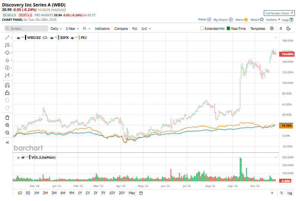Select the numbered annotation tool
This screenshot has width=296, height=201.
pos(7,68)
